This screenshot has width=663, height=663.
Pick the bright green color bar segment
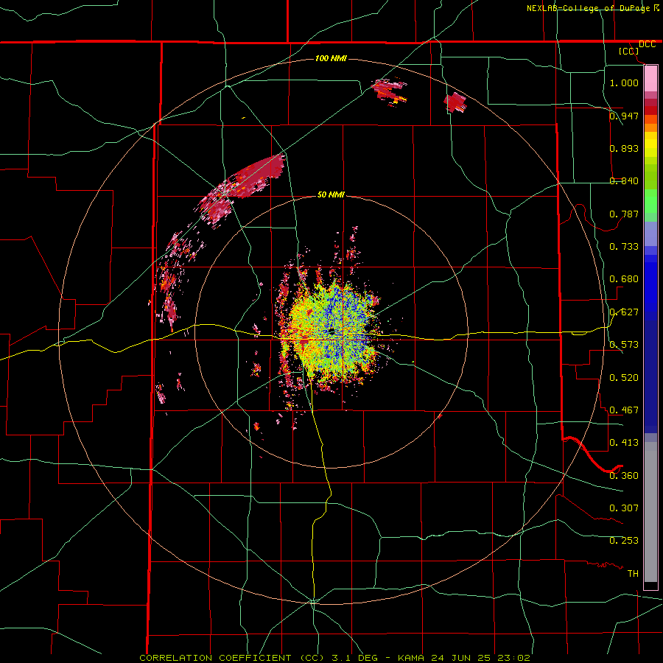[x=650, y=201]
